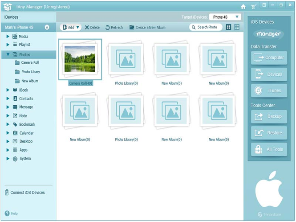Open the Camera Roll folder in the sidebar
The image size is (296, 222).
[x=27, y=62]
